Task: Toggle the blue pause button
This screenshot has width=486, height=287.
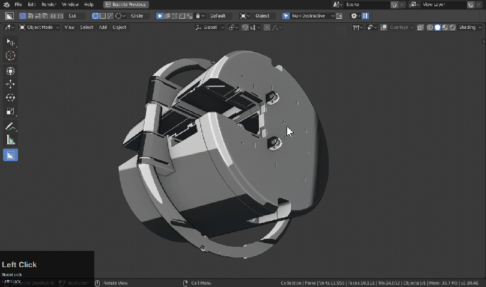Action: point(365,16)
